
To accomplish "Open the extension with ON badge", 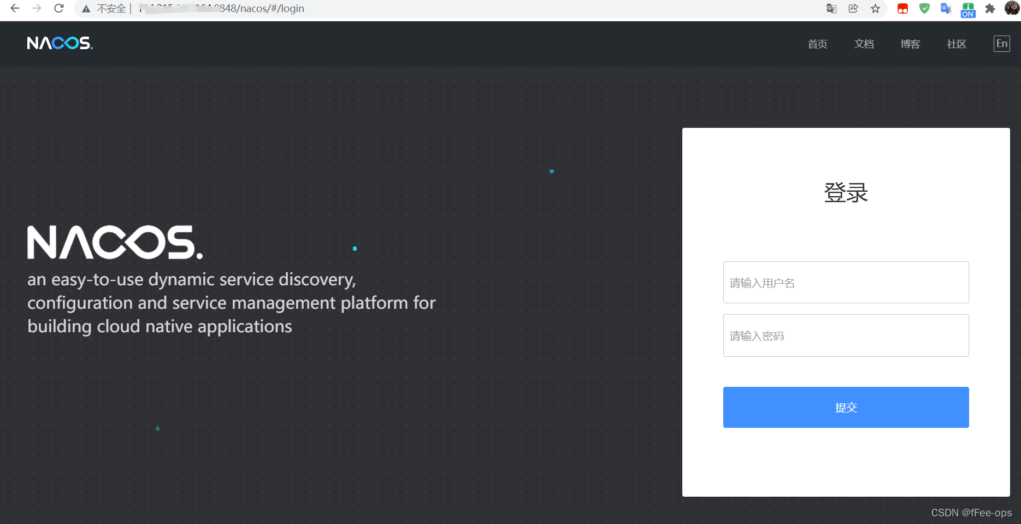I will click(967, 9).
